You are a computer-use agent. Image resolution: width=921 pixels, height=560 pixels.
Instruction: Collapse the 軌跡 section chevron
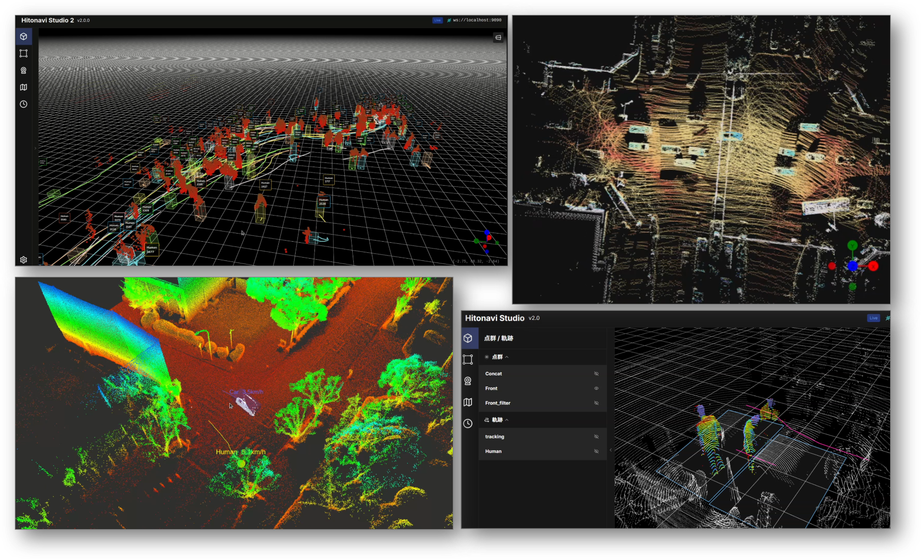pos(507,420)
